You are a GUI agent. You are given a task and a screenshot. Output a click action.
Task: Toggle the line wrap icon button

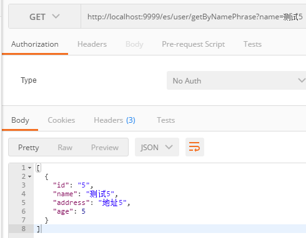[195, 147]
